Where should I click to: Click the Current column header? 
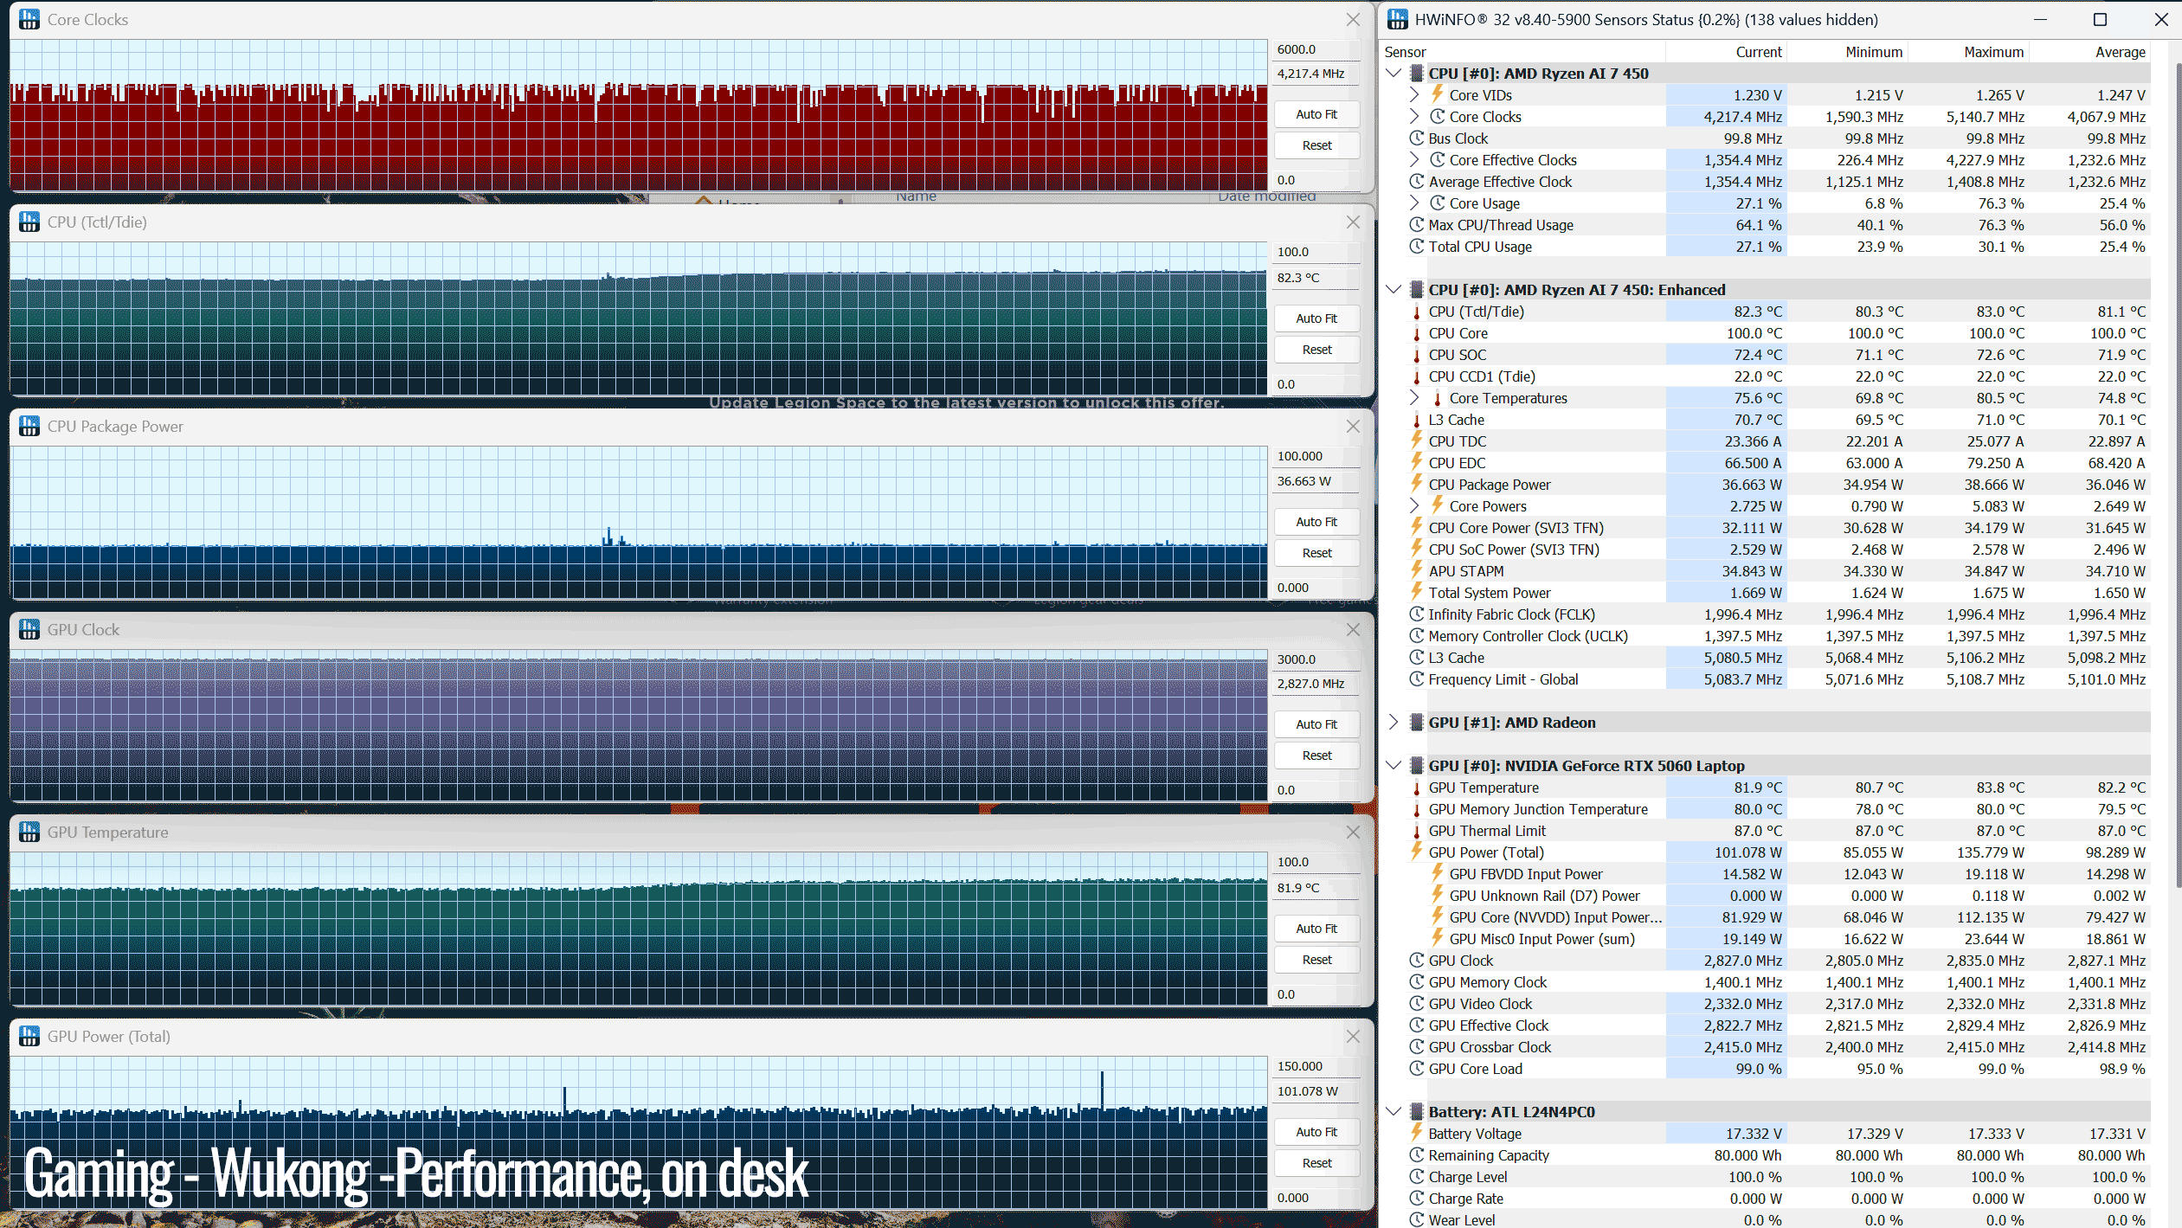(1726, 52)
